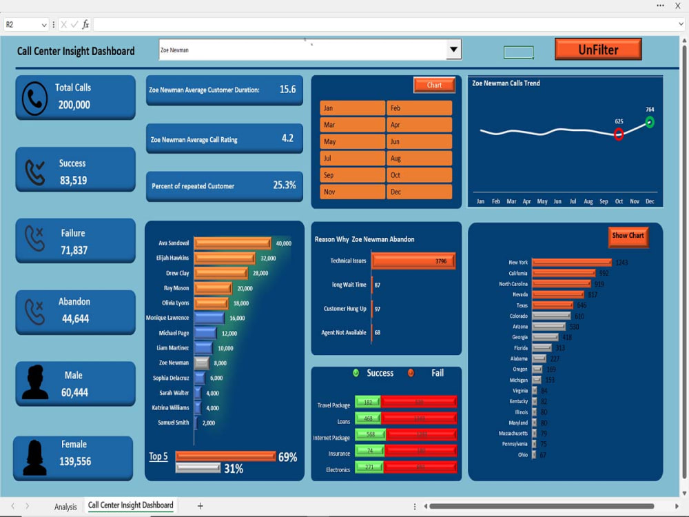Go to next sheet arrow
Viewport: 689px width, 517px height.
point(28,506)
